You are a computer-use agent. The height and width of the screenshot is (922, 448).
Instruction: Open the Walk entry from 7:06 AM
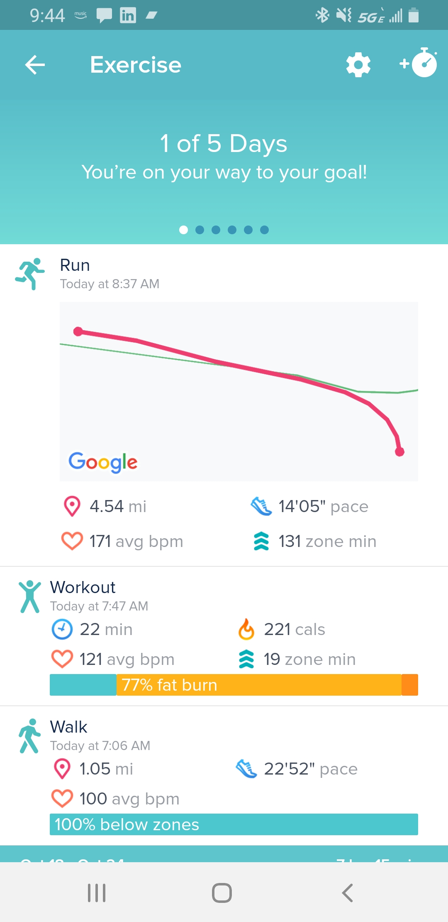[224, 776]
